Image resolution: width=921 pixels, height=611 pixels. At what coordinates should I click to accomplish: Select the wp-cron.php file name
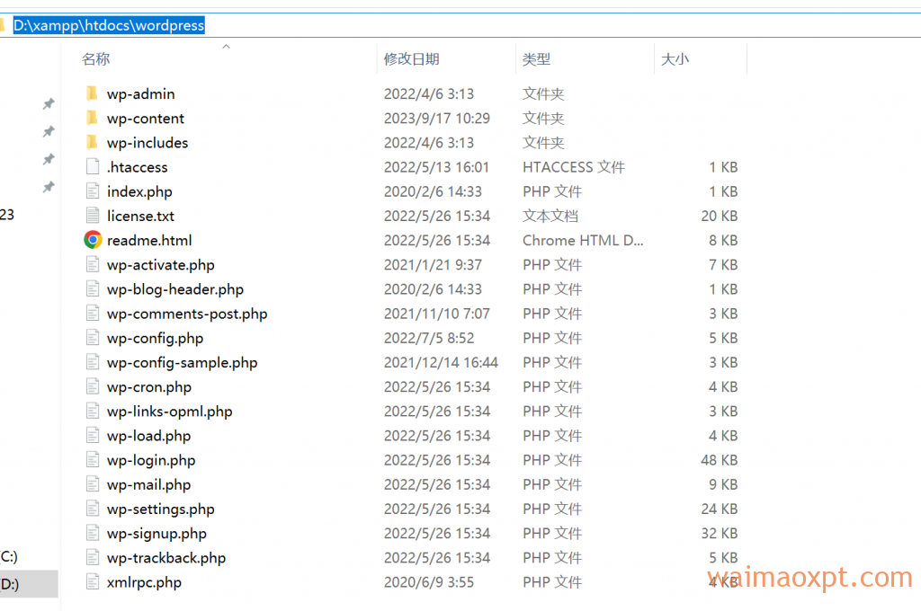pyautogui.click(x=149, y=386)
